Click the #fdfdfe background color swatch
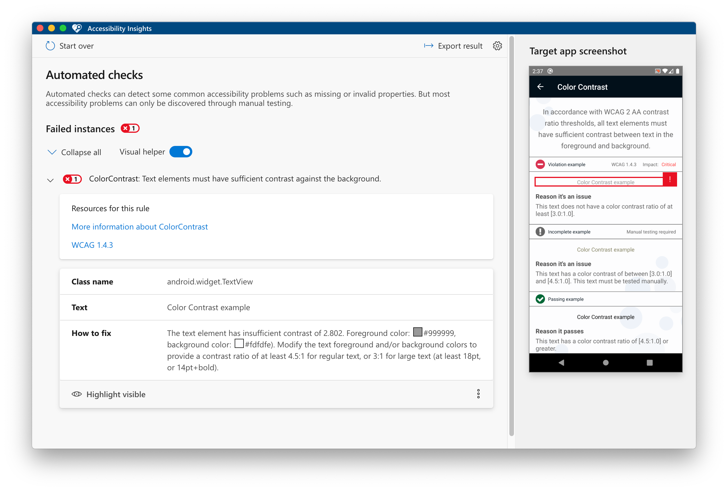The width and height of the screenshot is (728, 491). (239, 344)
